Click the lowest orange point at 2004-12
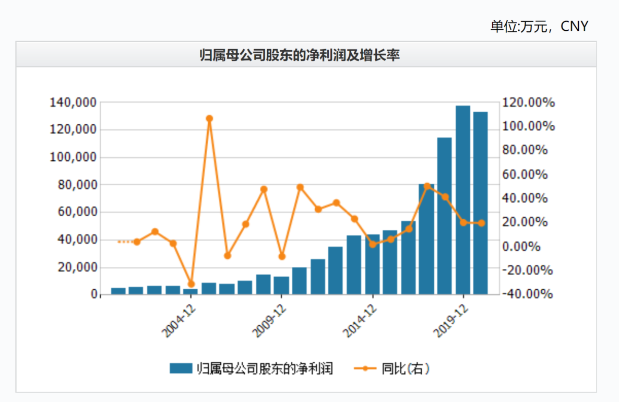Viewport: 619px width, 402px height. coord(191,284)
